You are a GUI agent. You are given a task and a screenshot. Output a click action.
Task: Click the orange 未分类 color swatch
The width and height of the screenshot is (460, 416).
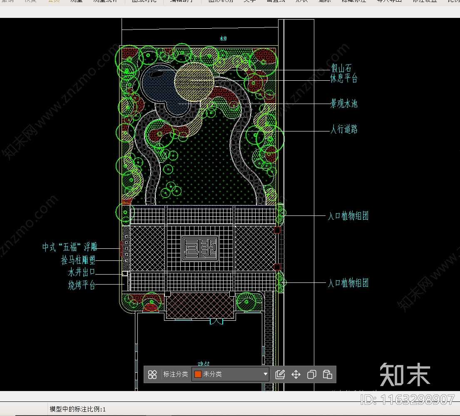click(x=198, y=374)
